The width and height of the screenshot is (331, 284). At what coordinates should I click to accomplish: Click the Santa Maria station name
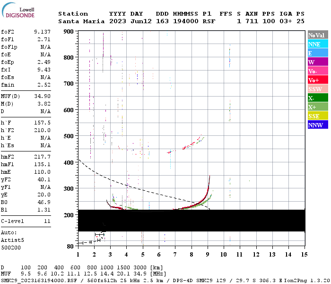pos(81,21)
